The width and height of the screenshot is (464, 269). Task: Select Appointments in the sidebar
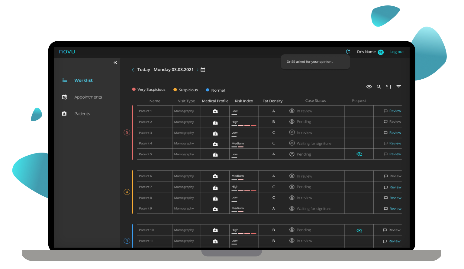point(88,97)
